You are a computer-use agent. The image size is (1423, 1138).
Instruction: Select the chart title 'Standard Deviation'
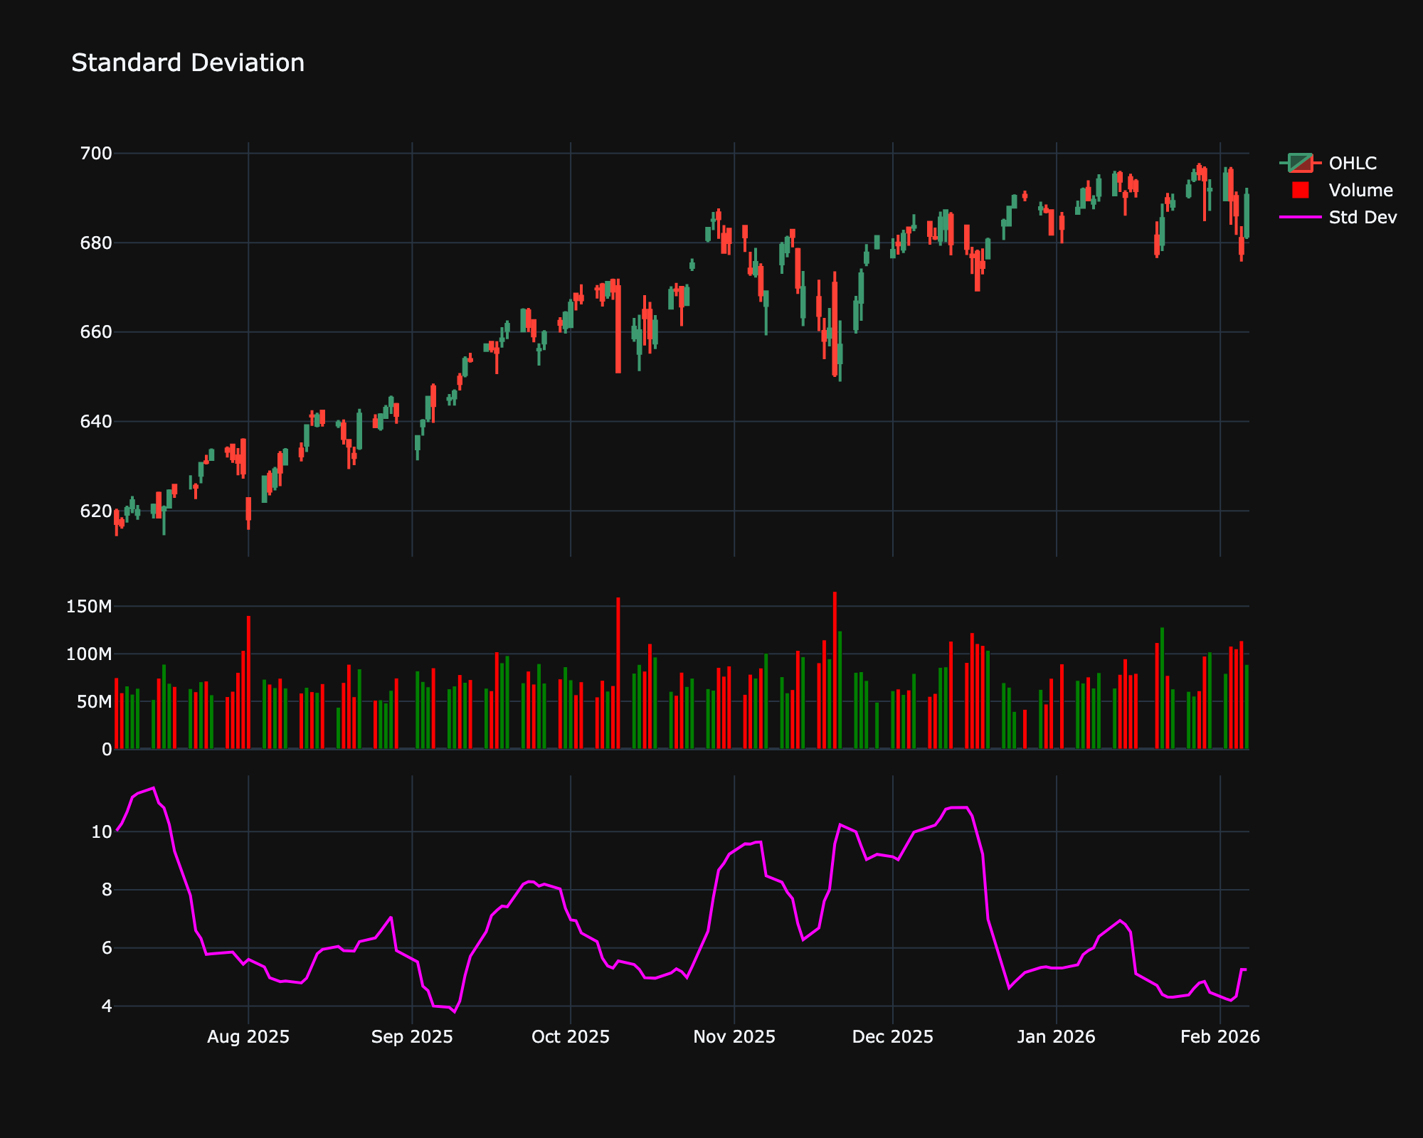[188, 63]
